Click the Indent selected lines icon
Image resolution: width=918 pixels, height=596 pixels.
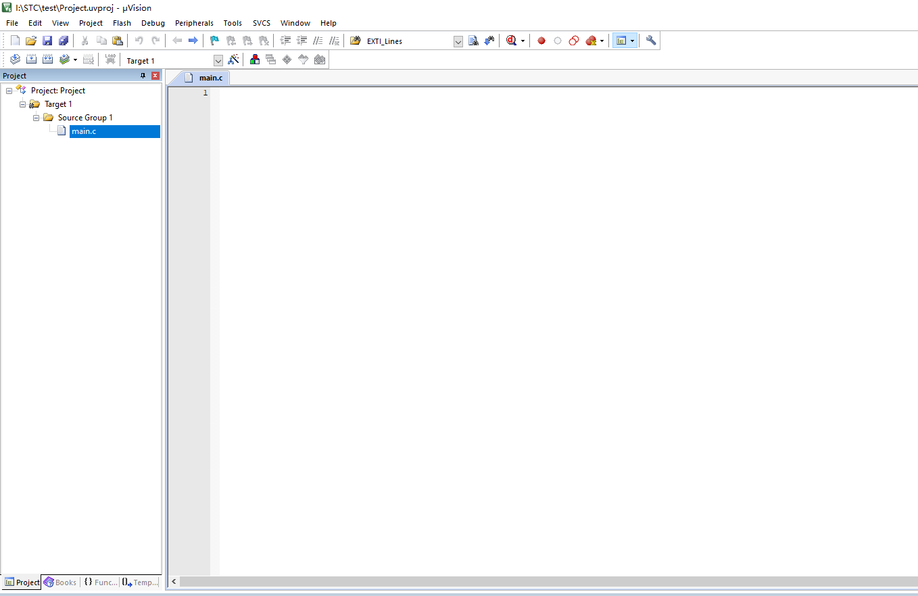286,41
